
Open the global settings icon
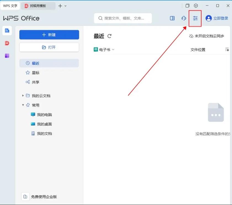coord(195,18)
